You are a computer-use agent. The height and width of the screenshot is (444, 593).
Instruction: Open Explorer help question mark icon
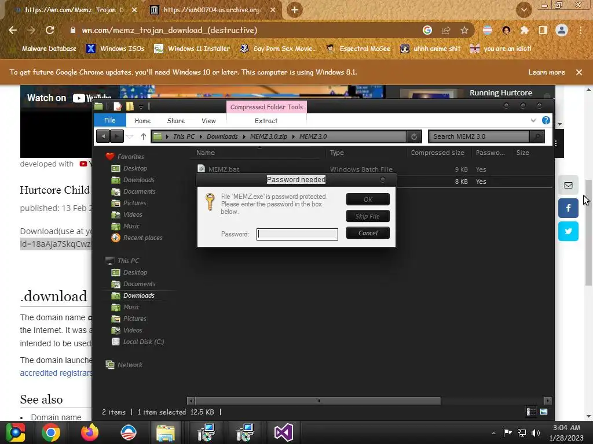546,120
